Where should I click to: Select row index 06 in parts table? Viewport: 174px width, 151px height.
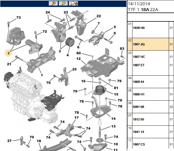[130, 103]
